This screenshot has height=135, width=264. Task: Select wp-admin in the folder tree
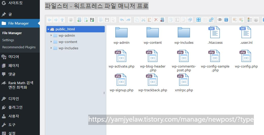click(x=67, y=35)
